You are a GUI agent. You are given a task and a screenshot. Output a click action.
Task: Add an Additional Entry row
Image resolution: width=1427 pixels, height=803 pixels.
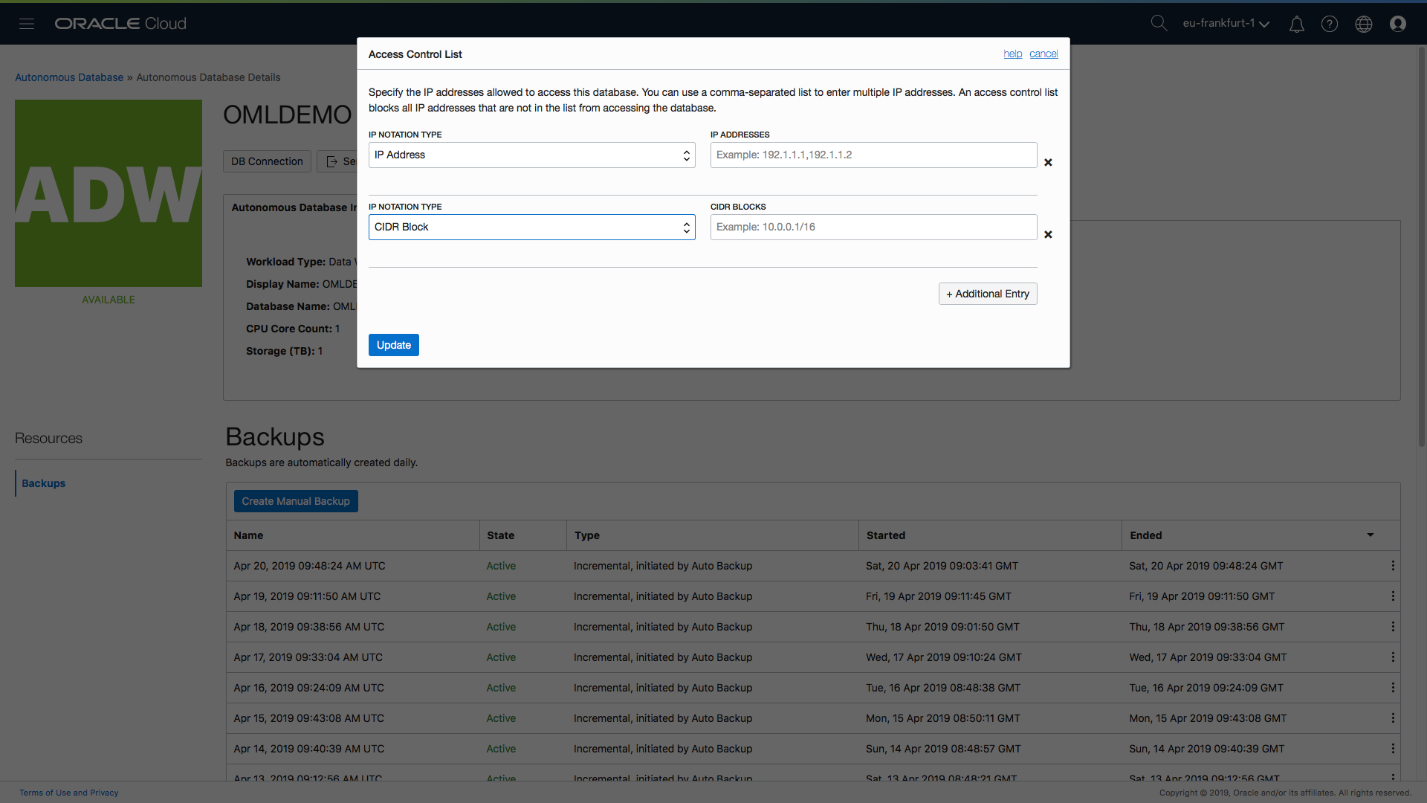pos(987,294)
